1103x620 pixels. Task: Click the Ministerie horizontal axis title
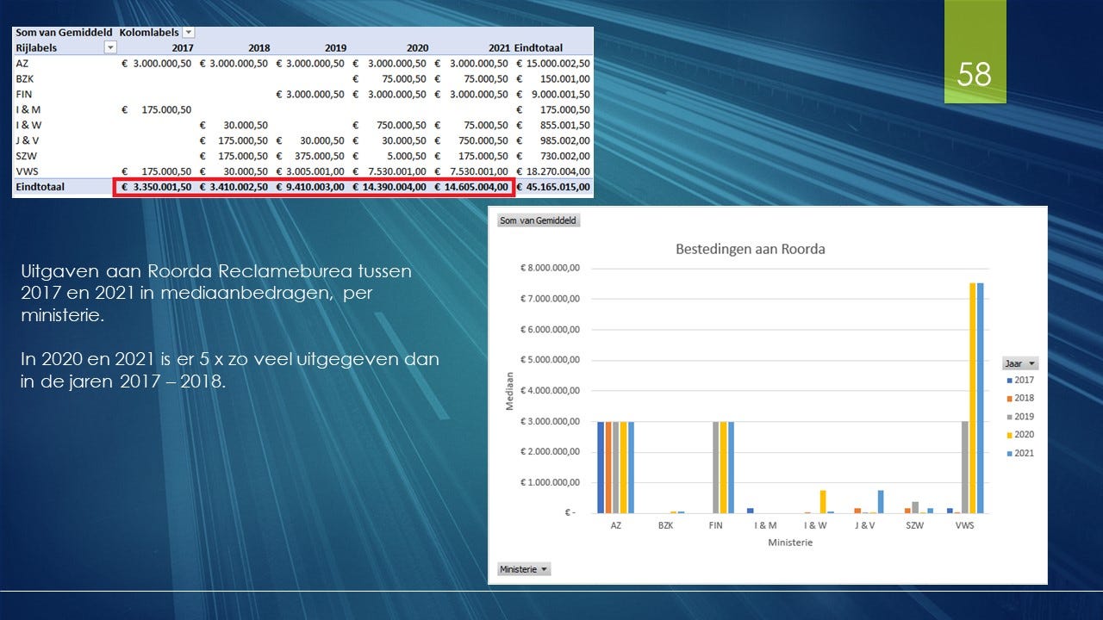(x=791, y=542)
